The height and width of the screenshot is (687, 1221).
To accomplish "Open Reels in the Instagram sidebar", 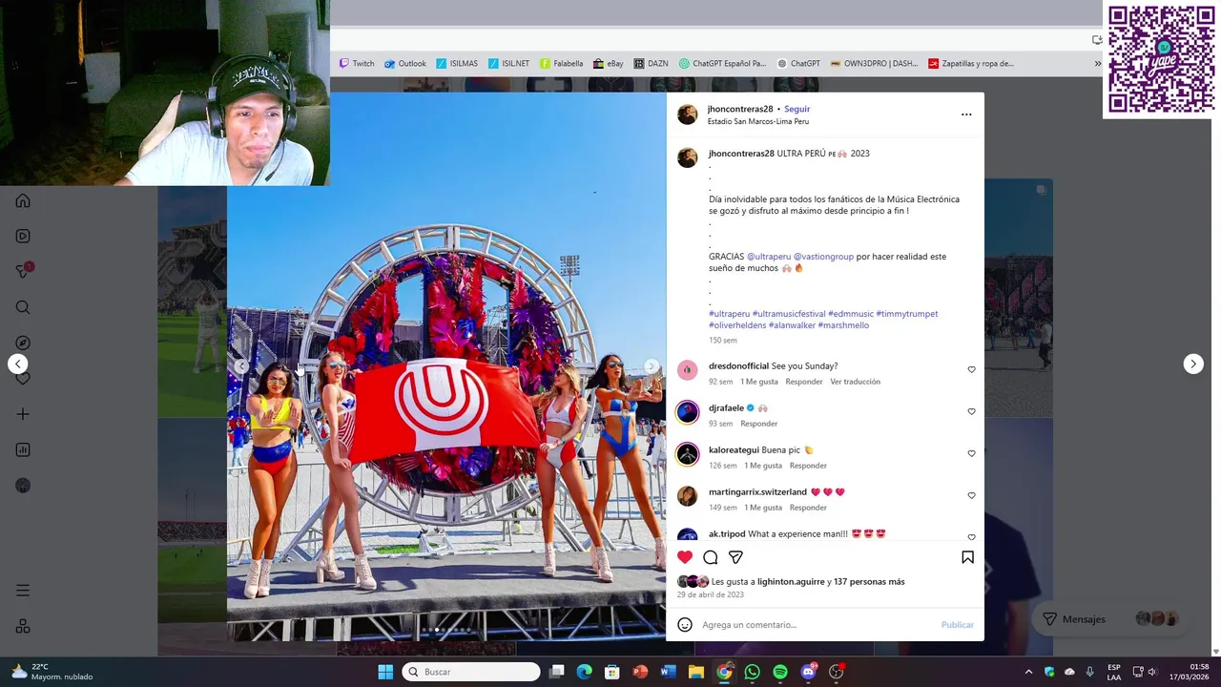I will (23, 236).
